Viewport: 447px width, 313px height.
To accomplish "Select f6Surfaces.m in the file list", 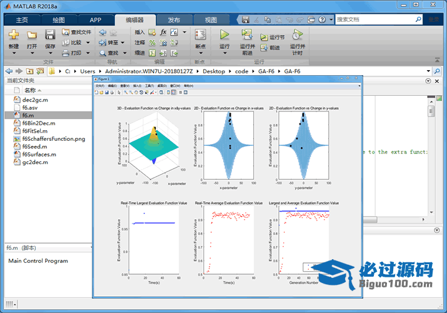I will [x=39, y=154].
